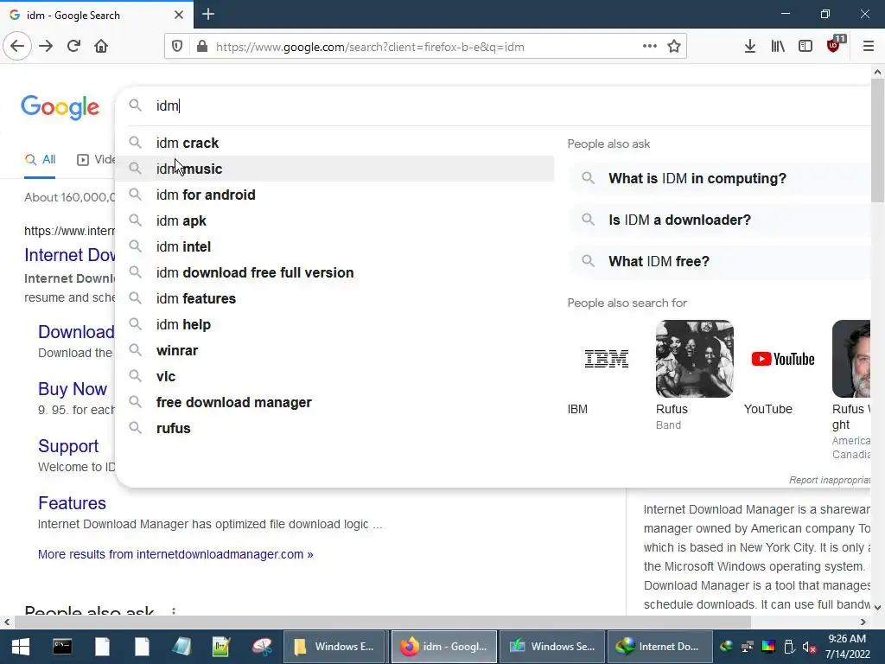Select suggestion idm music
The width and height of the screenshot is (885, 664).
tap(334, 169)
